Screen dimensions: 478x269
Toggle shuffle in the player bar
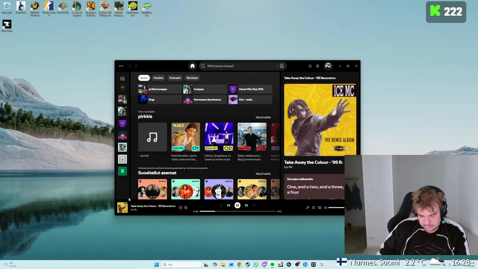coord(221,205)
